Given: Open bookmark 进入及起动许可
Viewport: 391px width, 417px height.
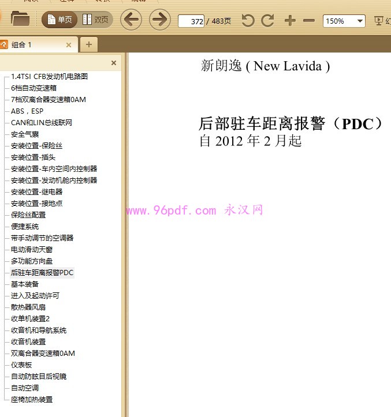Looking at the screenshot, I should (35, 296).
